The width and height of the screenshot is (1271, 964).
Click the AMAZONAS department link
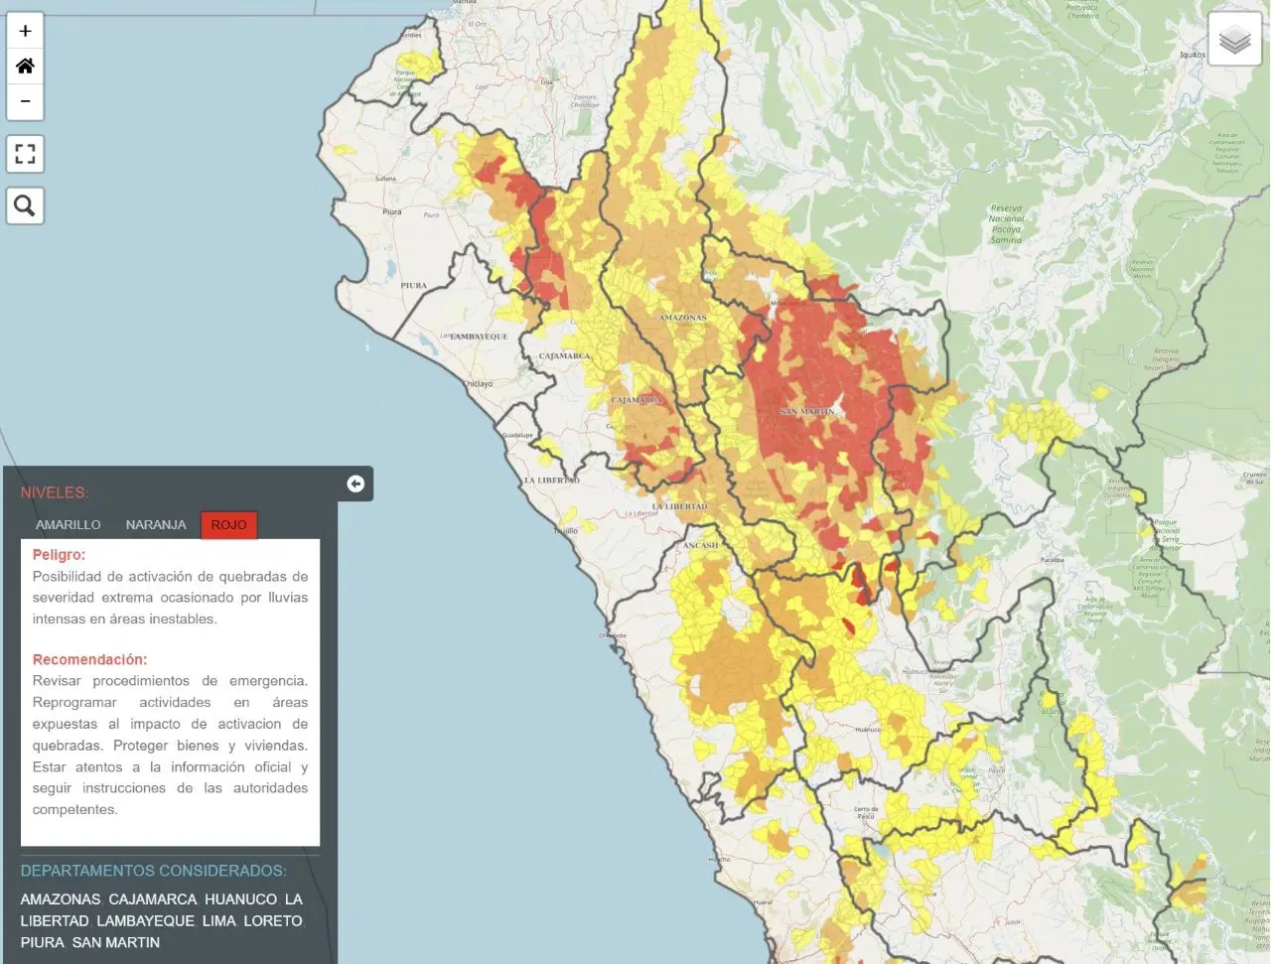coord(61,898)
